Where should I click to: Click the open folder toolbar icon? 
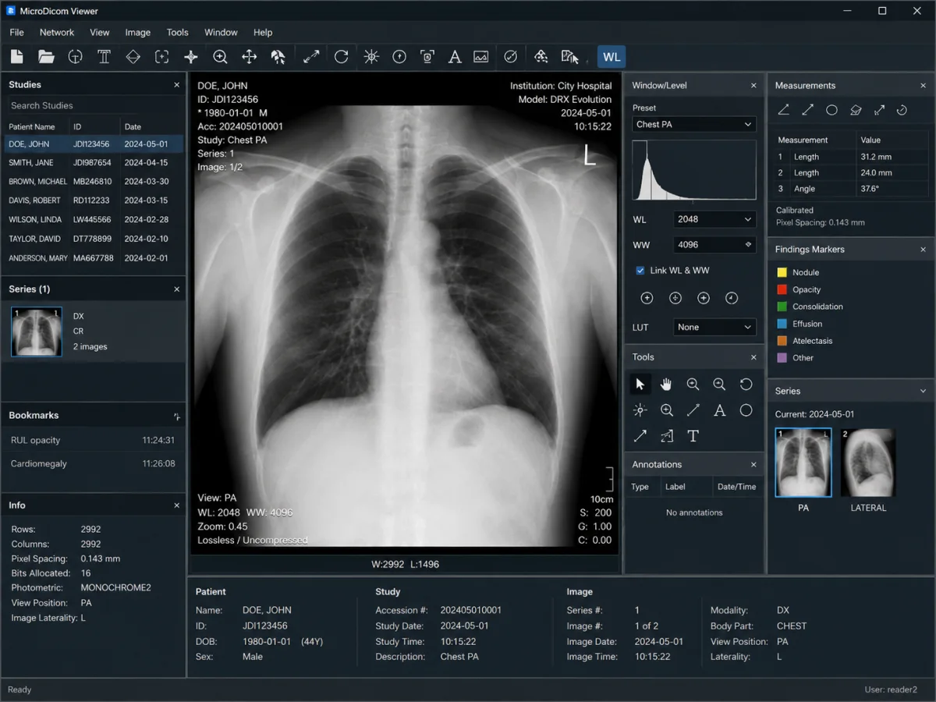coord(46,57)
